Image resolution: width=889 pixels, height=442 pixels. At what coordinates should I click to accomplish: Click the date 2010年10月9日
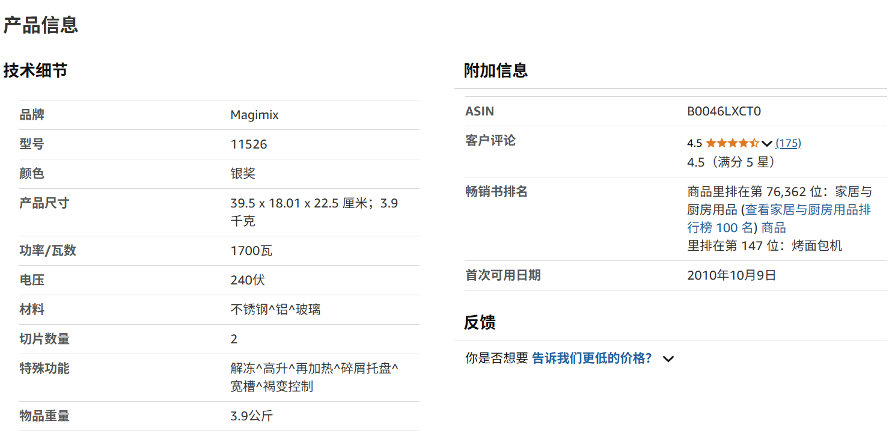(732, 275)
